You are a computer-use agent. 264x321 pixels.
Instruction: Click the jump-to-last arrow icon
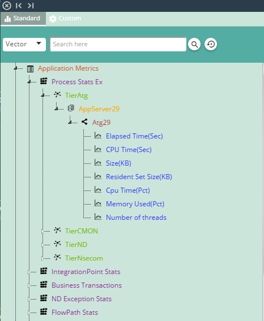click(x=31, y=6)
